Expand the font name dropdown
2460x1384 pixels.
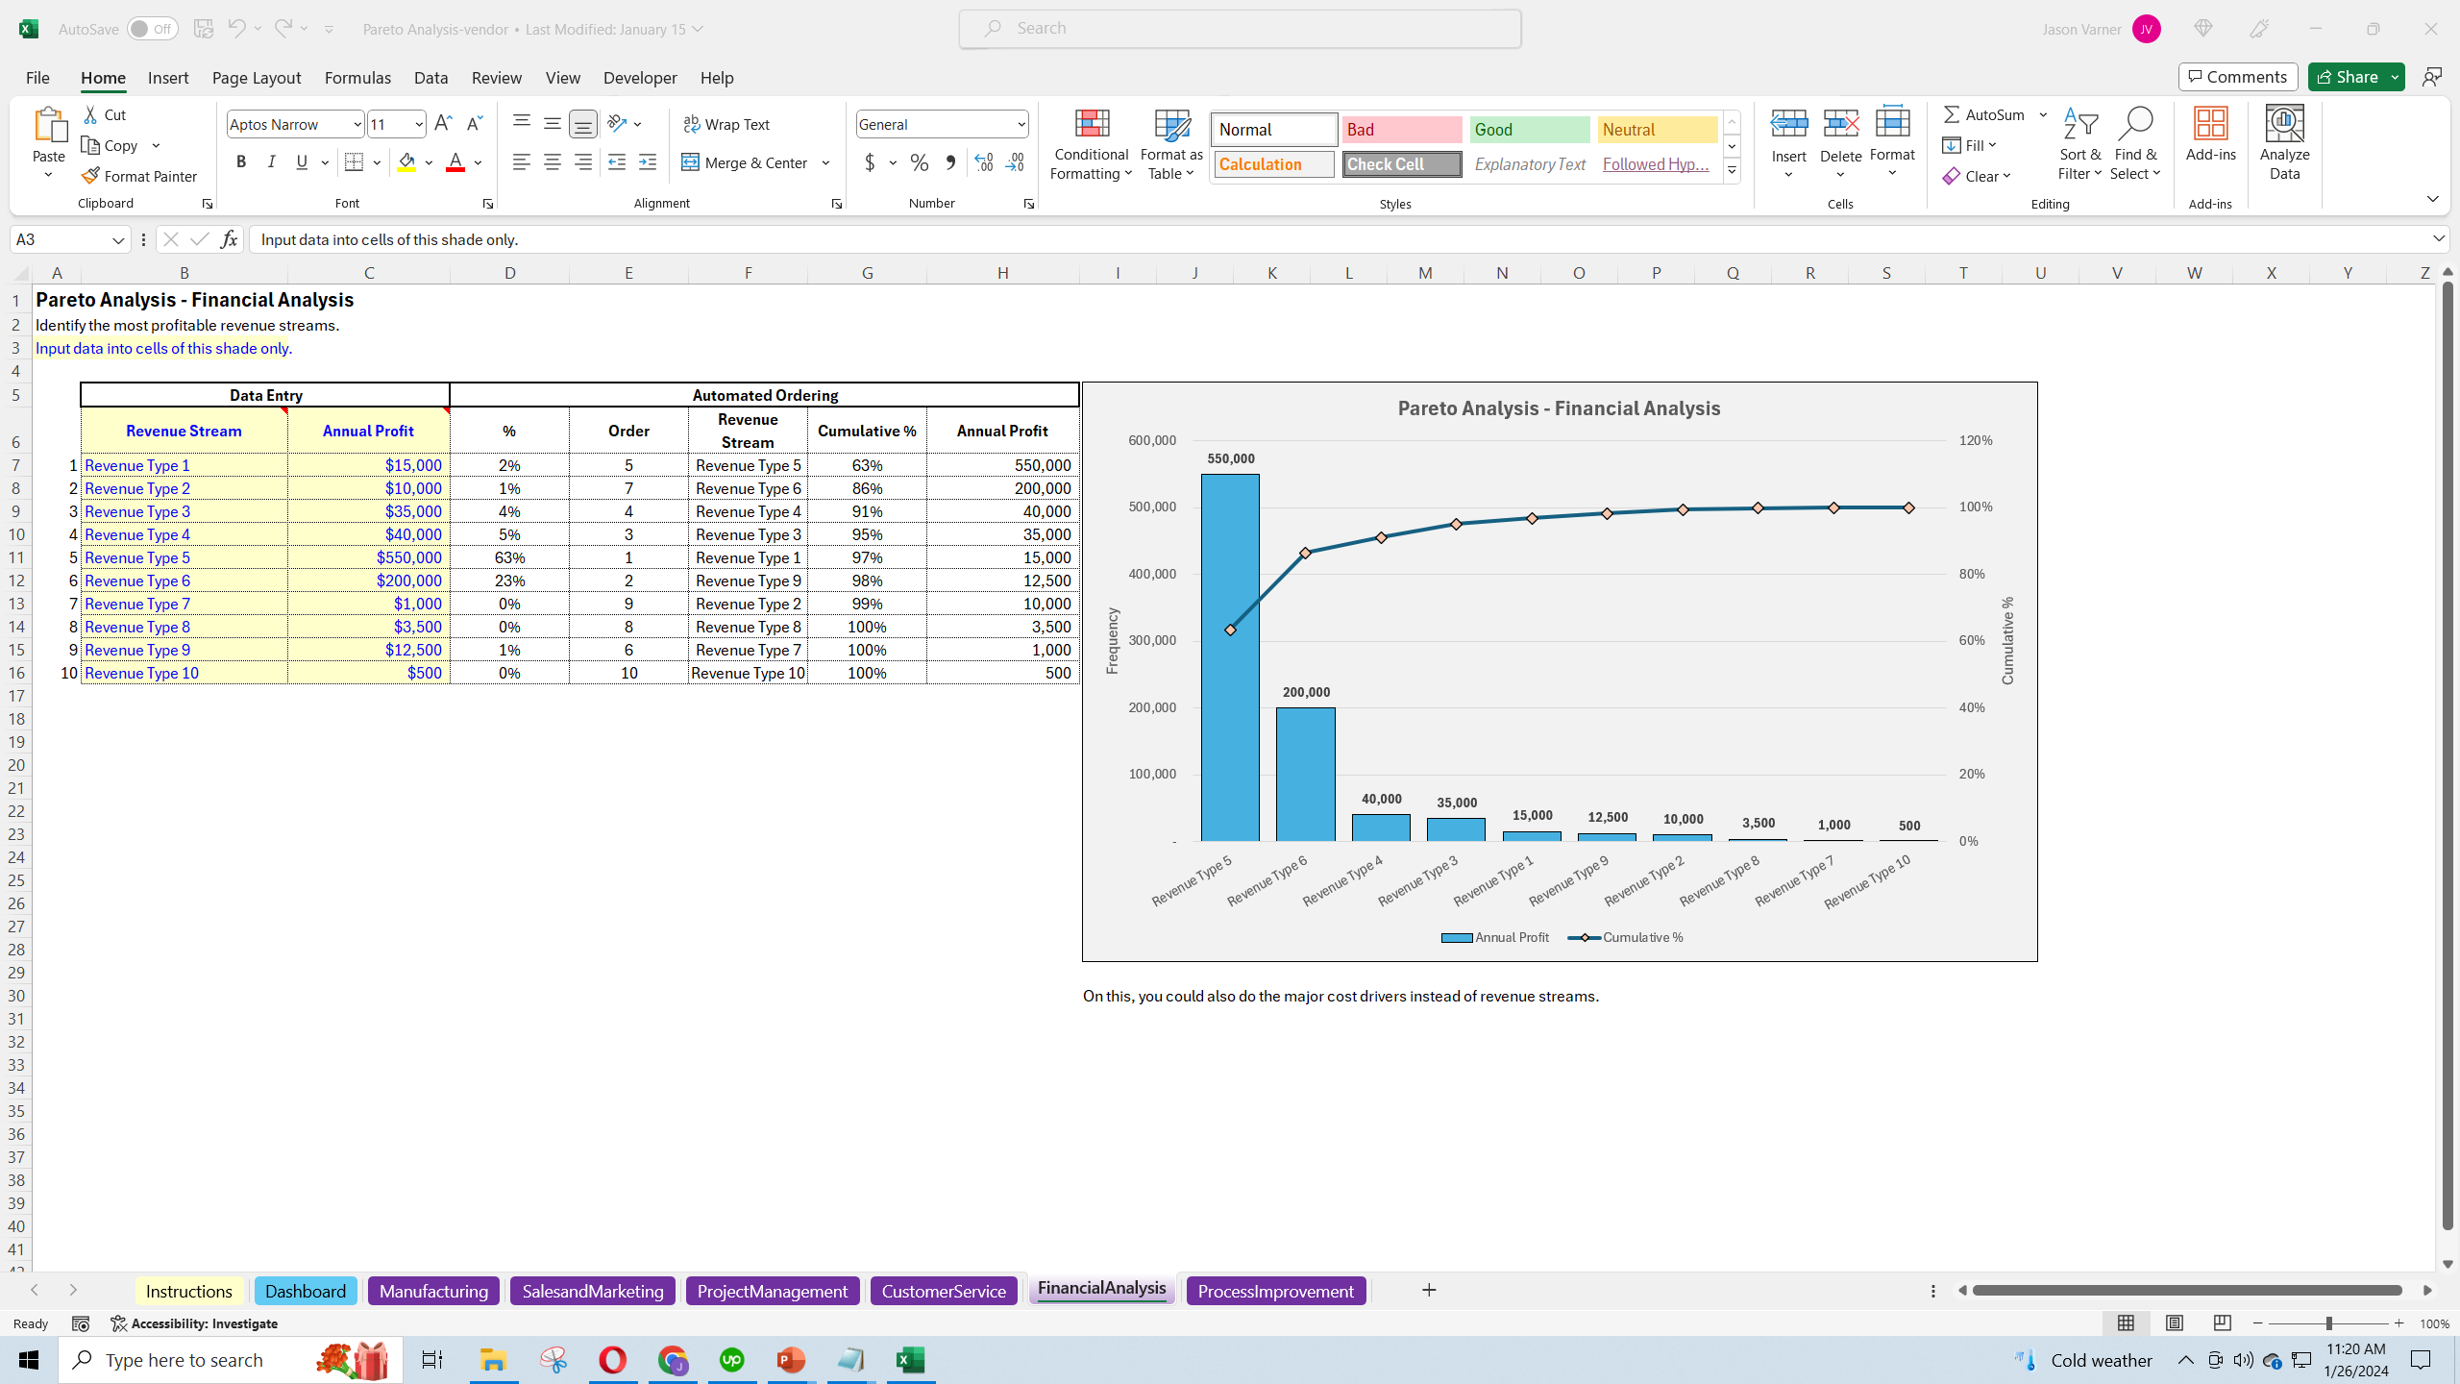pos(357,124)
